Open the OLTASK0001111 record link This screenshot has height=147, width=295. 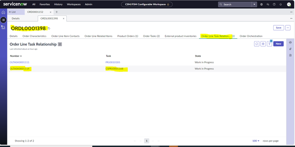click(19, 62)
